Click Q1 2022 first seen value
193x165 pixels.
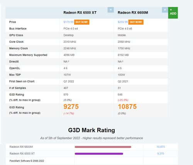tap(69, 81)
